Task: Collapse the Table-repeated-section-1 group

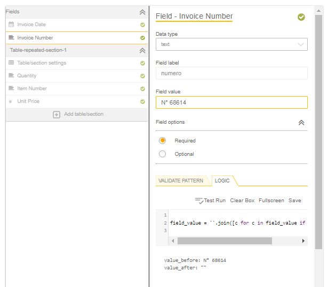Action: tap(142, 51)
